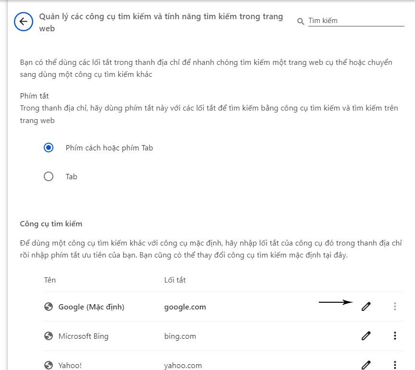Click the globe icon next to Yahoo!
The width and height of the screenshot is (415, 370).
pyautogui.click(x=49, y=365)
